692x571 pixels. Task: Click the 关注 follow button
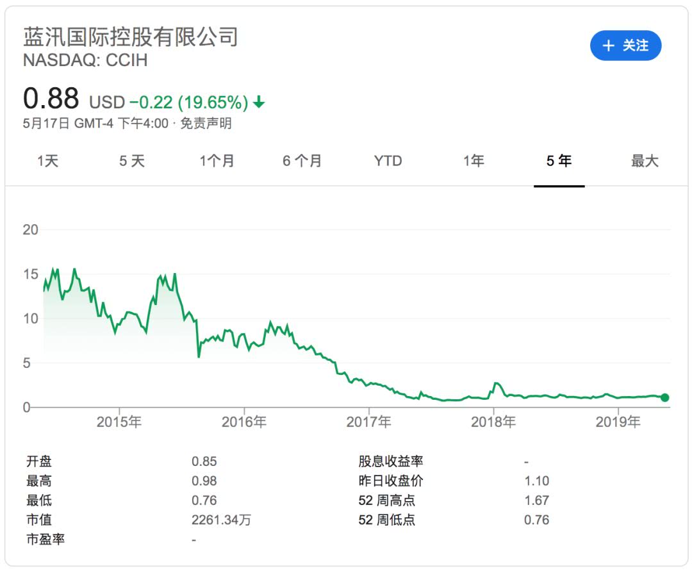625,46
